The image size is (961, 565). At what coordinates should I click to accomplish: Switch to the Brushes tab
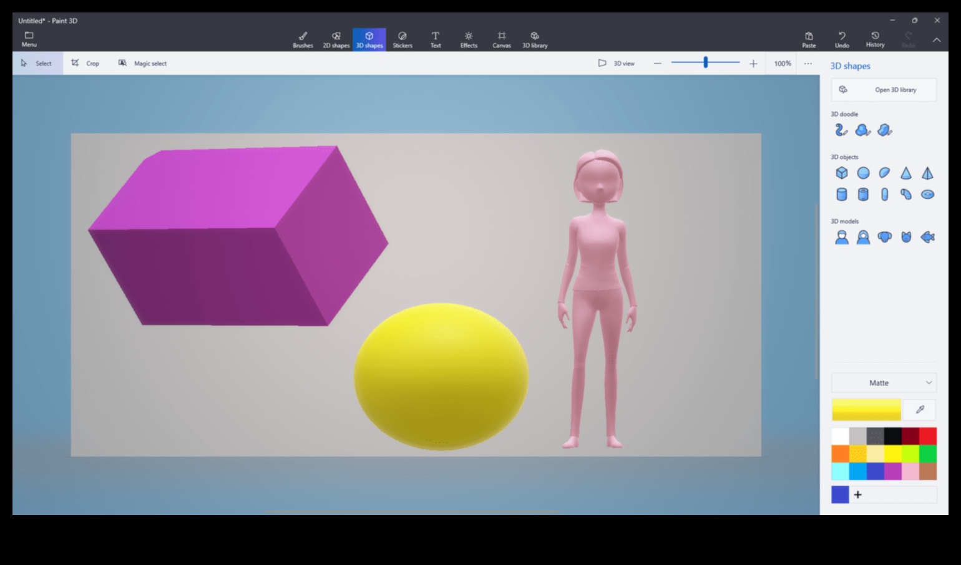pyautogui.click(x=303, y=39)
